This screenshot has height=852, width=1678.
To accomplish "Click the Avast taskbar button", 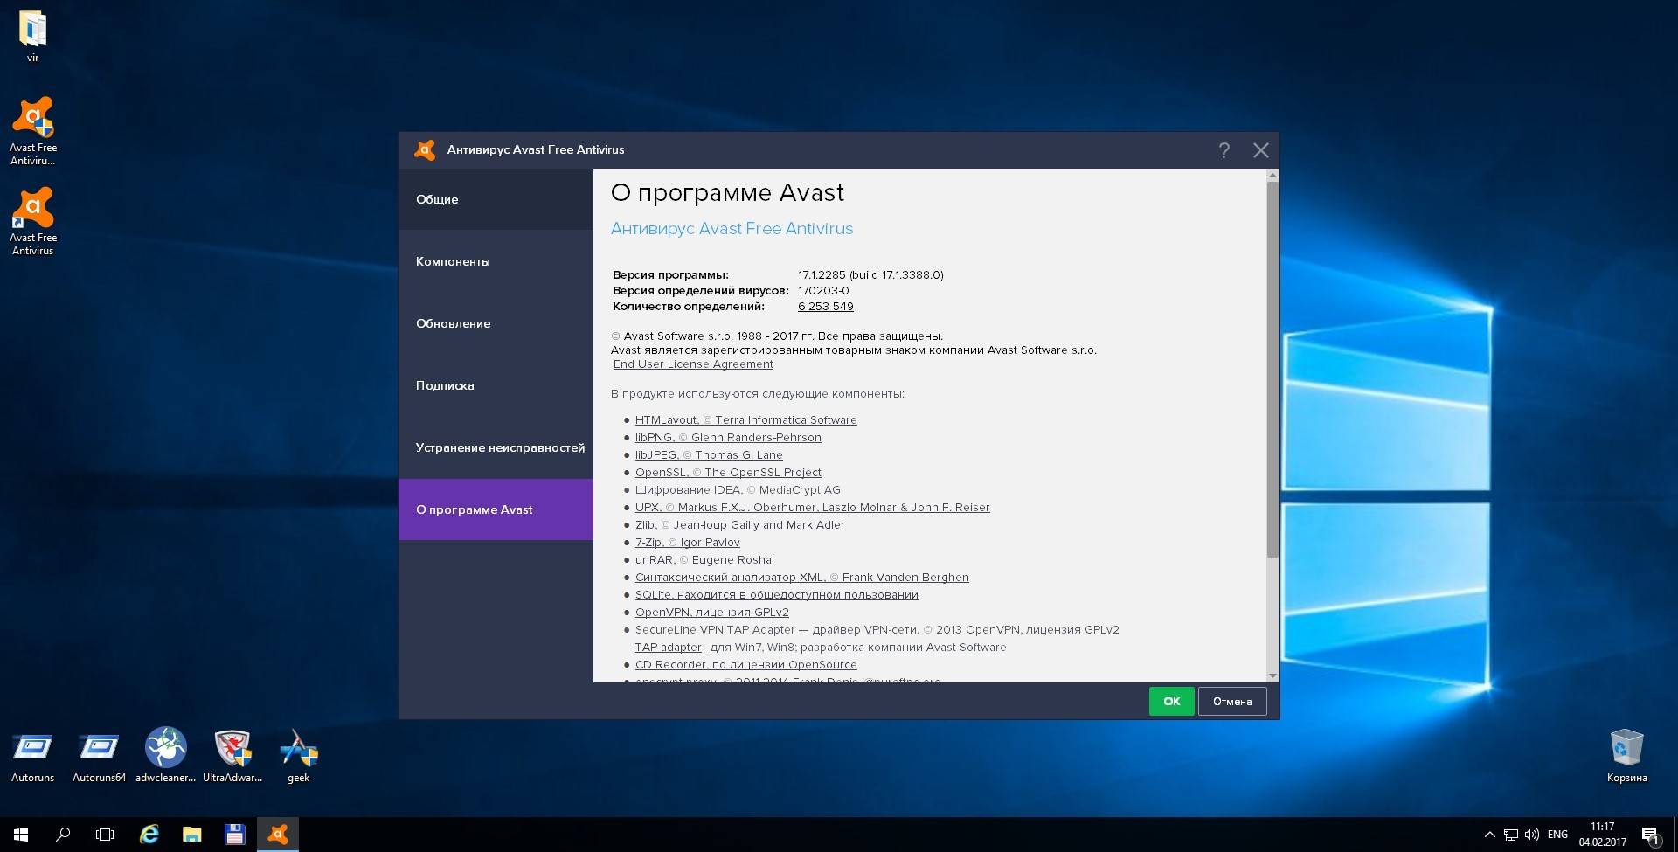I will point(278,835).
